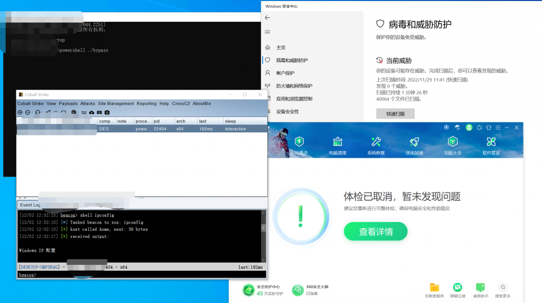Open the AboutMe menu
The width and height of the screenshot is (542, 303).
(x=202, y=103)
